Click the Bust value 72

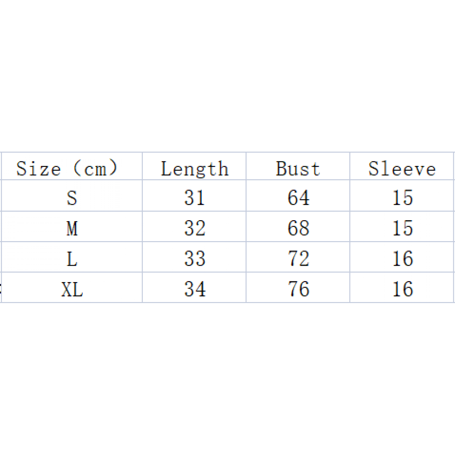(x=298, y=259)
